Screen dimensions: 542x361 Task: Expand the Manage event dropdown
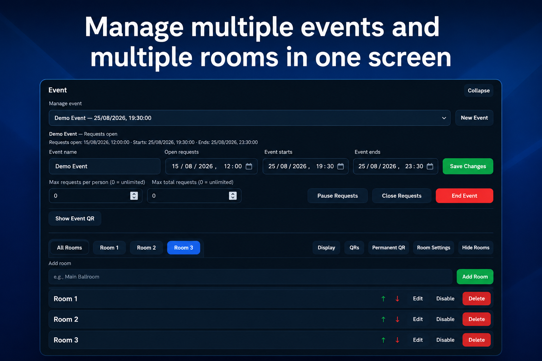pyautogui.click(x=249, y=118)
